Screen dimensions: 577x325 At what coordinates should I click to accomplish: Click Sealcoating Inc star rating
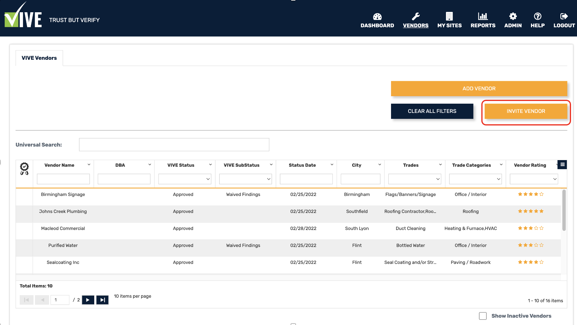coord(531,262)
